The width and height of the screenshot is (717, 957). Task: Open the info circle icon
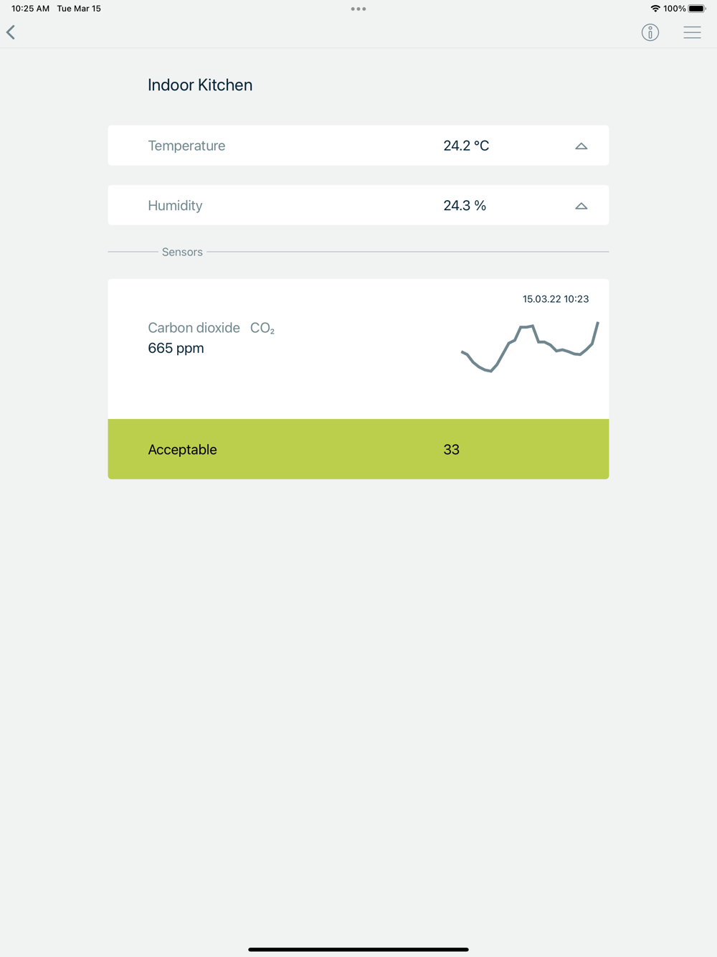coord(650,32)
